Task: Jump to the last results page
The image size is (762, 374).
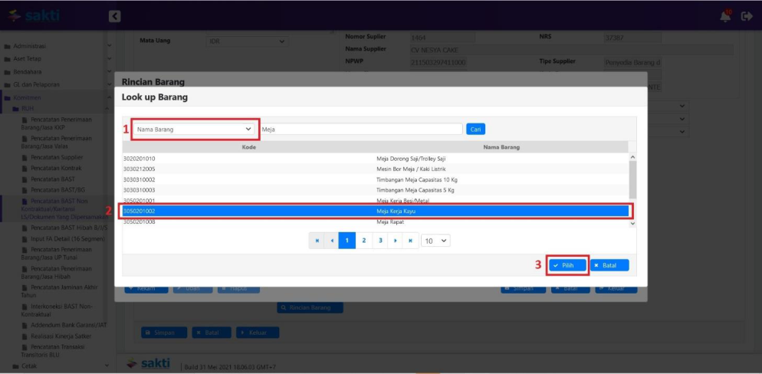Action: pyautogui.click(x=412, y=241)
